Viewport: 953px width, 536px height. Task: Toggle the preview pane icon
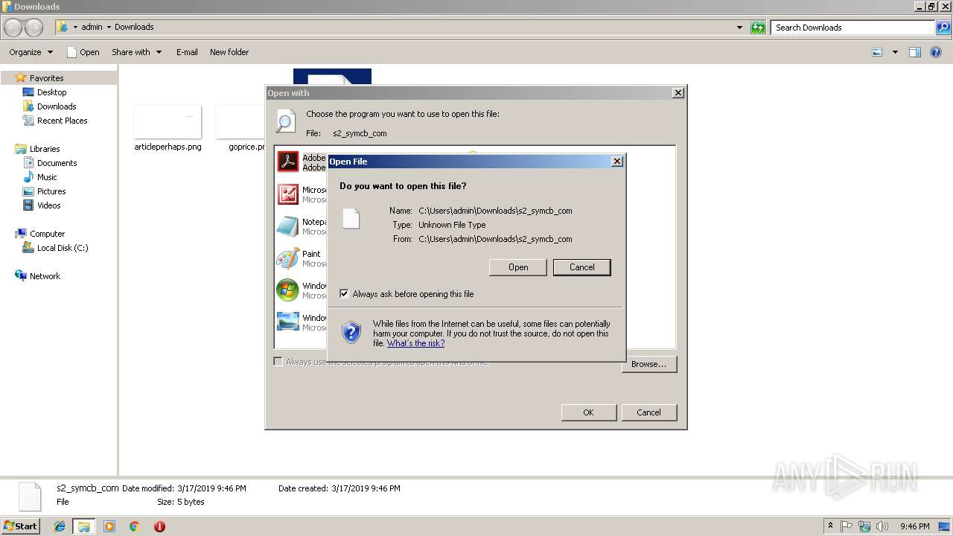pos(915,52)
